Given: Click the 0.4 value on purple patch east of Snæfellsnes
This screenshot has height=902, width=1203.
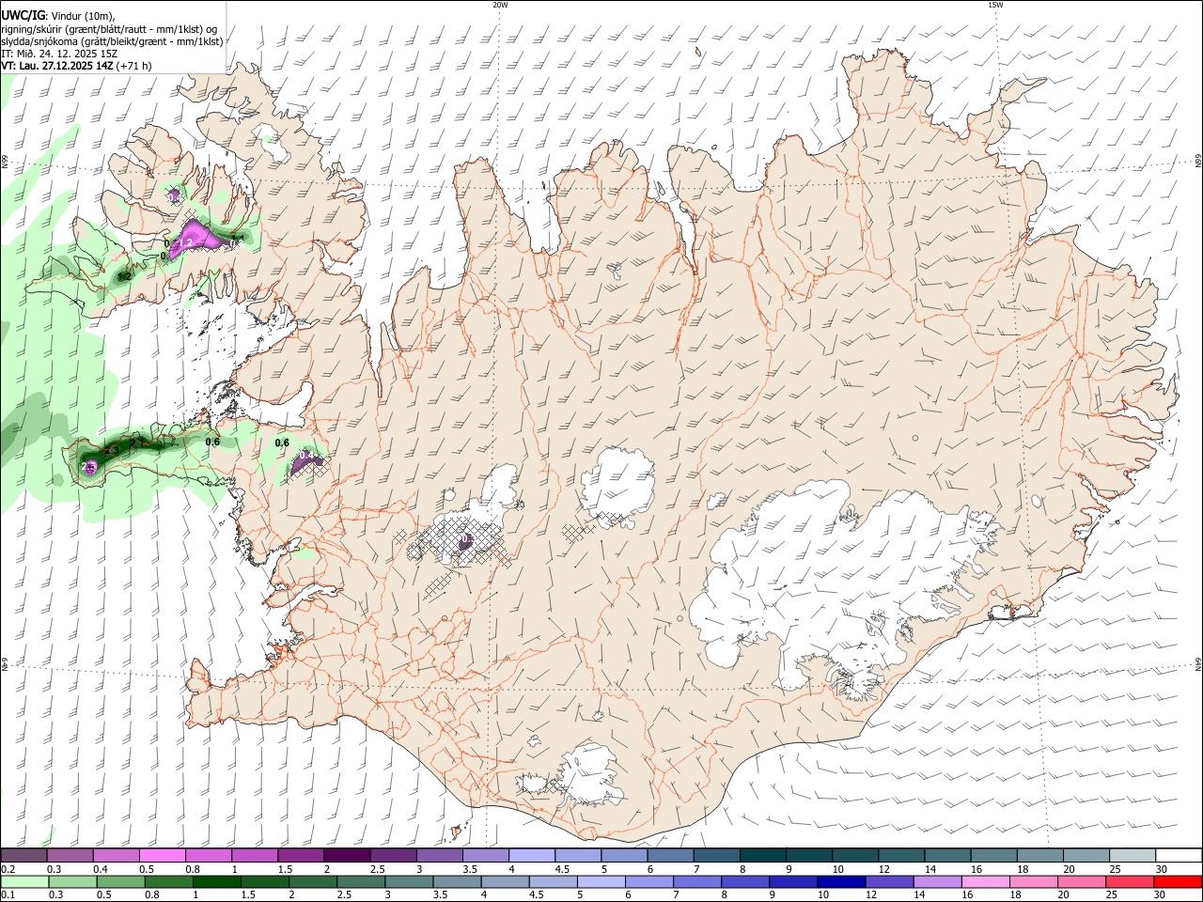Looking at the screenshot, I should (305, 456).
